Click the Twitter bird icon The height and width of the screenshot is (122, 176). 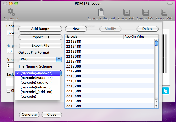coord(166,91)
